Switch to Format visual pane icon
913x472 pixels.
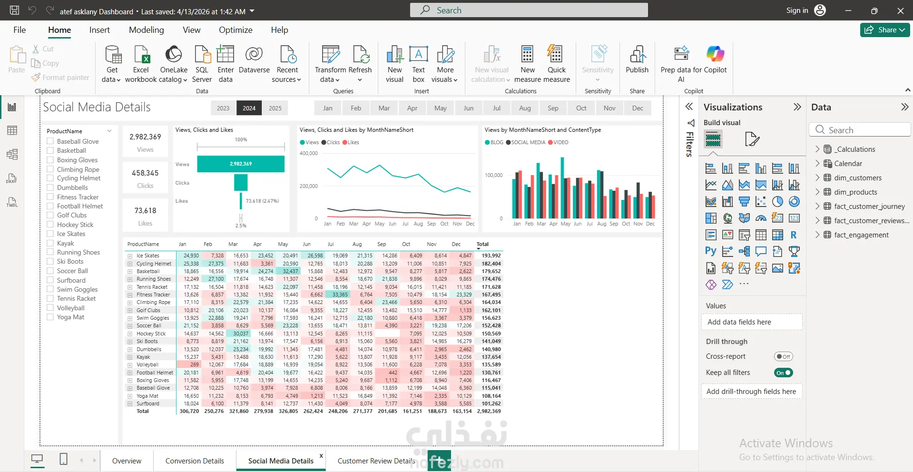pyautogui.click(x=752, y=139)
